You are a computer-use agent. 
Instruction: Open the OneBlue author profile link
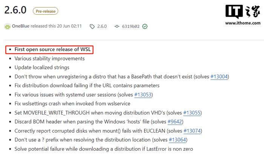tap(20, 26)
